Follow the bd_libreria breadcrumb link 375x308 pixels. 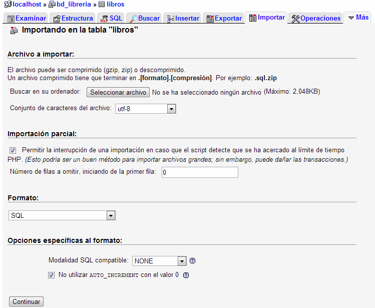tap(74, 5)
